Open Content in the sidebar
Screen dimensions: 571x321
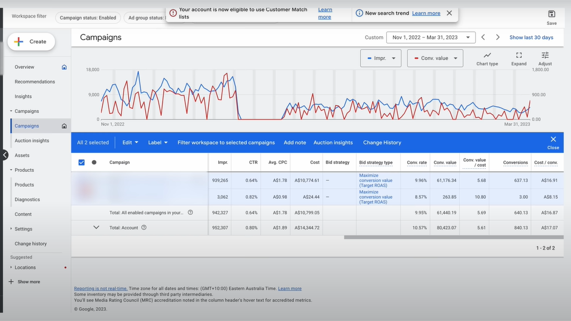pos(23,214)
